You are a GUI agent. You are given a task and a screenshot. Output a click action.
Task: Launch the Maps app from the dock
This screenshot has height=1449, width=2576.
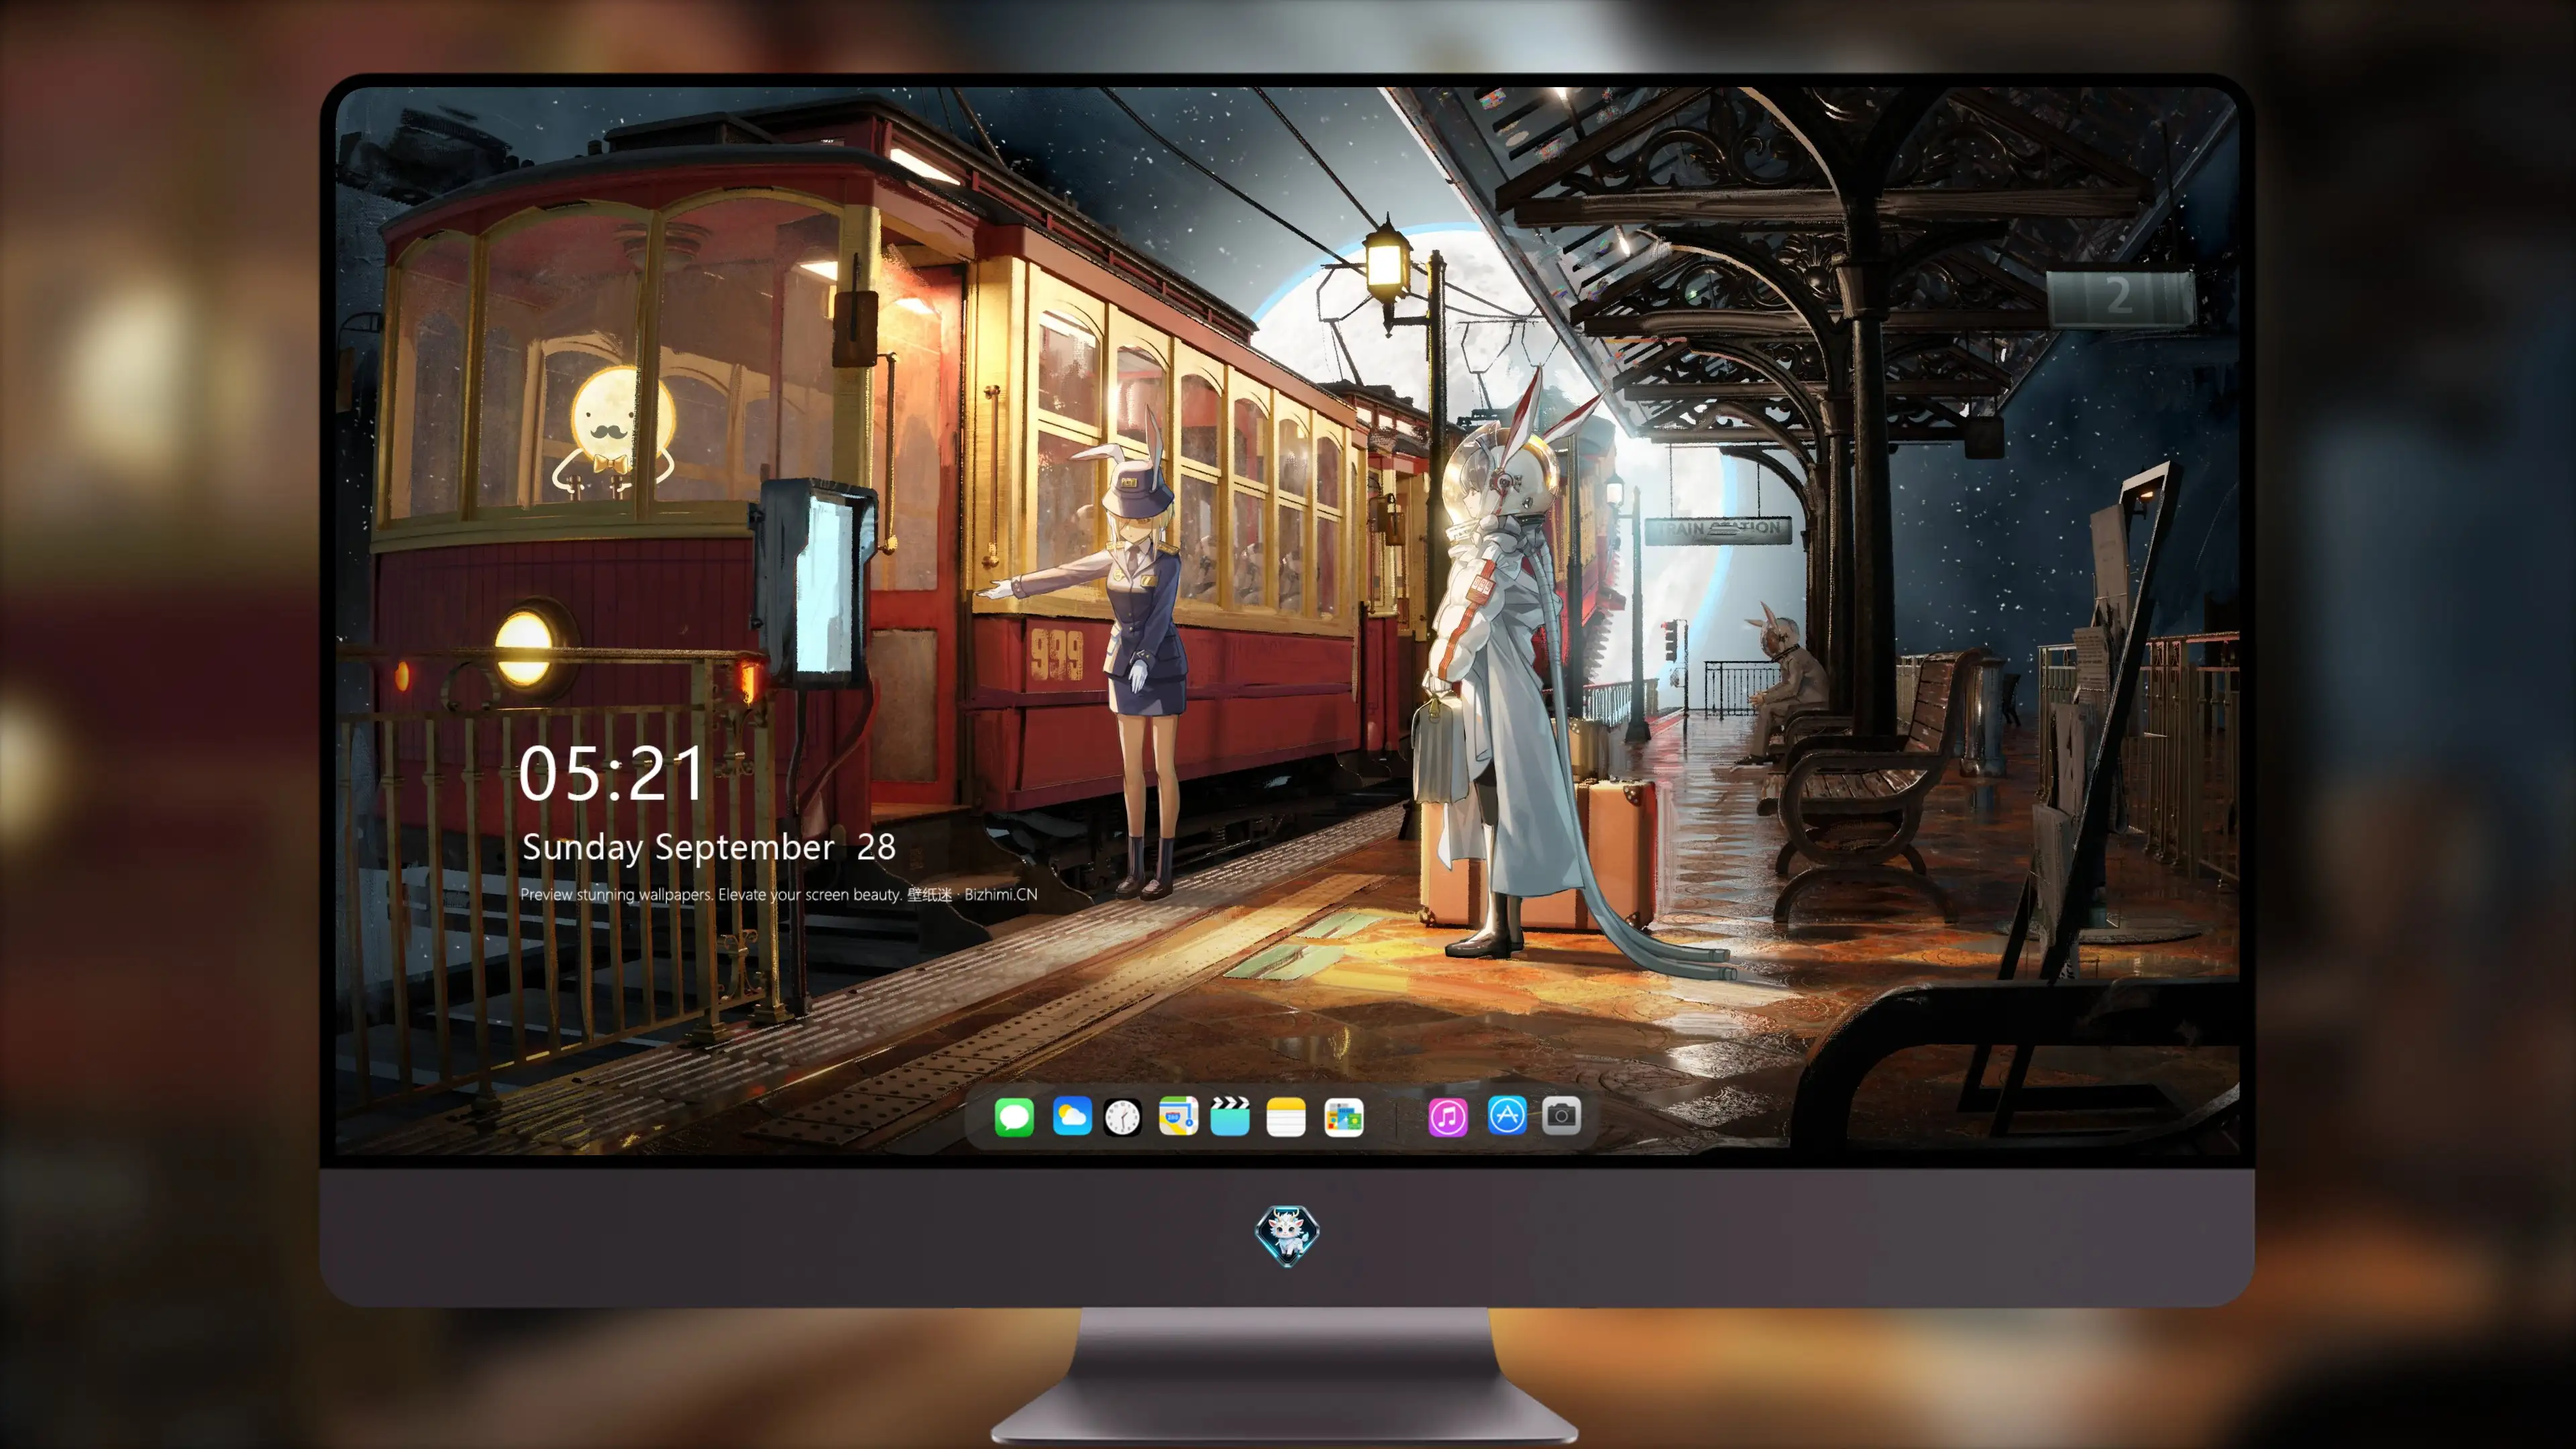(x=1178, y=1116)
